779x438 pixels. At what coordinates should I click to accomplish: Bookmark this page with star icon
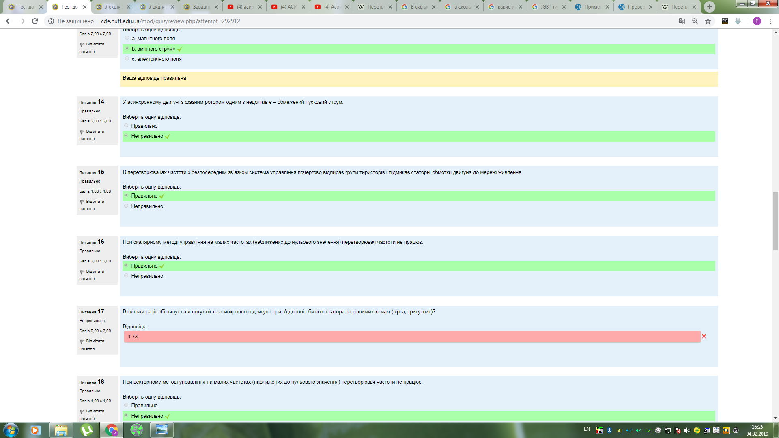pyautogui.click(x=708, y=21)
